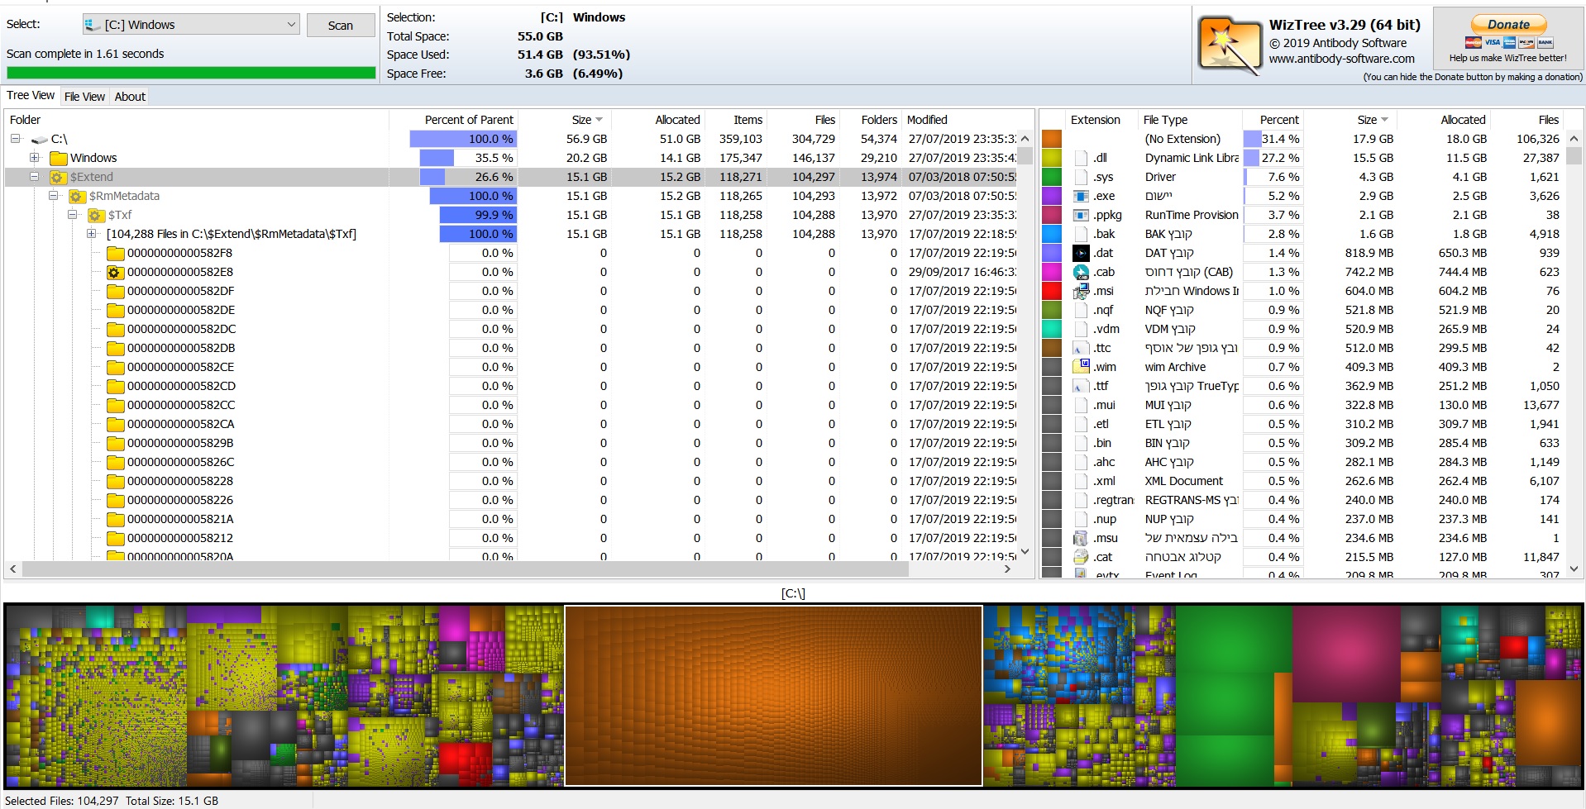Click the green color swatch beside .sys
1586x809 pixels.
pos(1052,177)
